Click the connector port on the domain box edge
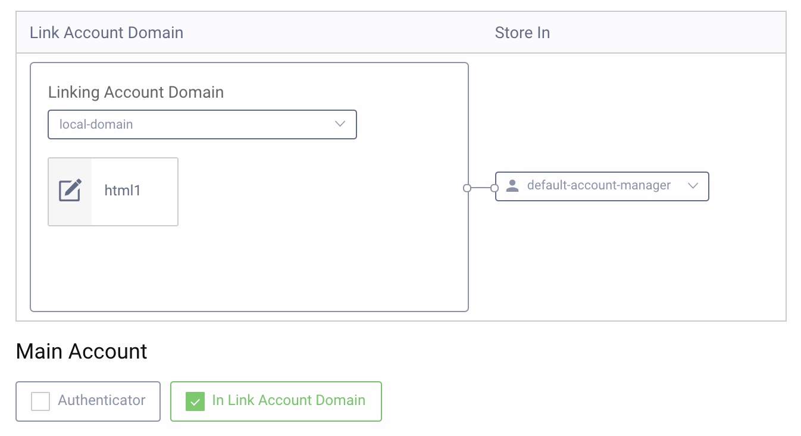This screenshot has width=801, height=436. pos(468,188)
